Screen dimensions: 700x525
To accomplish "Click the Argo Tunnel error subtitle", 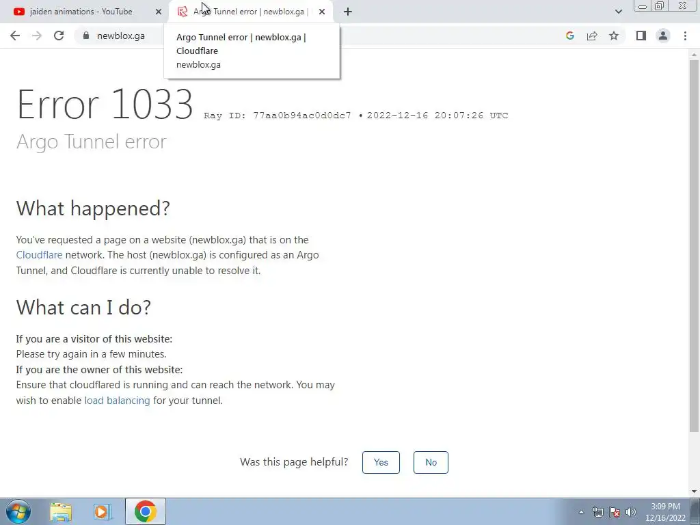I will (91, 142).
